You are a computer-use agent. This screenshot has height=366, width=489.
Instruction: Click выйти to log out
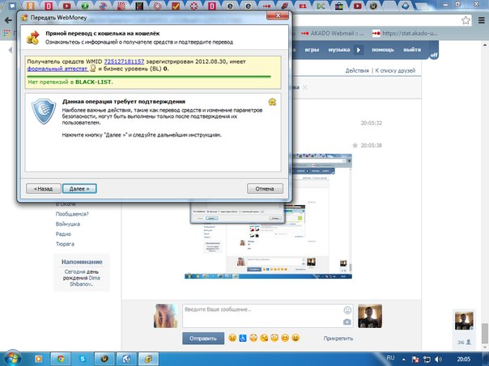[412, 50]
